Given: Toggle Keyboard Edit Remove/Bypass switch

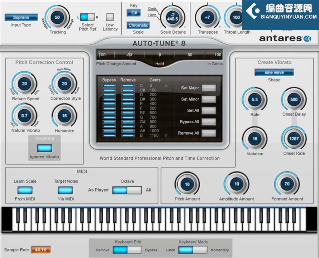Looking at the screenshot, I should coord(127,250).
